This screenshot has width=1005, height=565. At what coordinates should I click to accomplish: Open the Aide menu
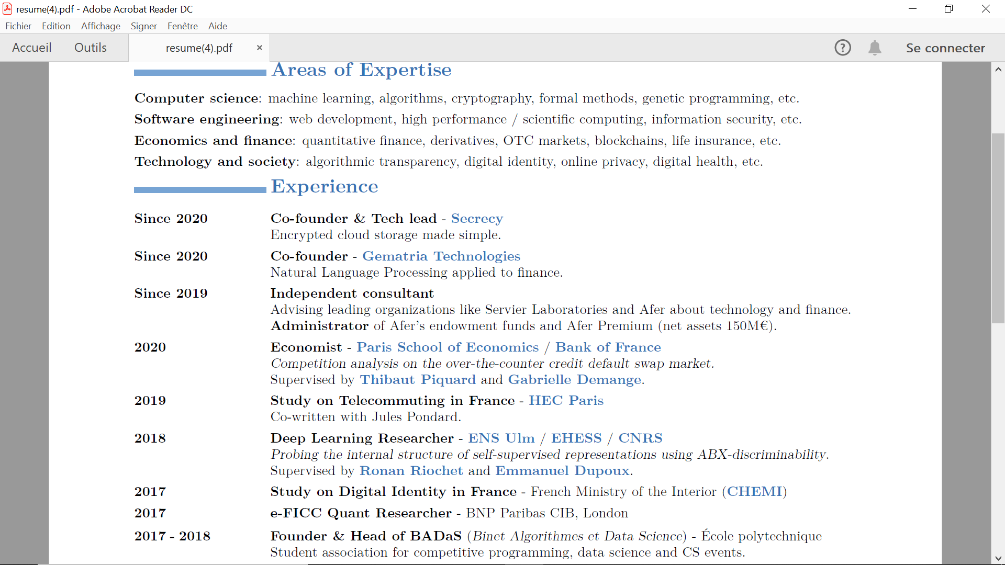(x=218, y=26)
